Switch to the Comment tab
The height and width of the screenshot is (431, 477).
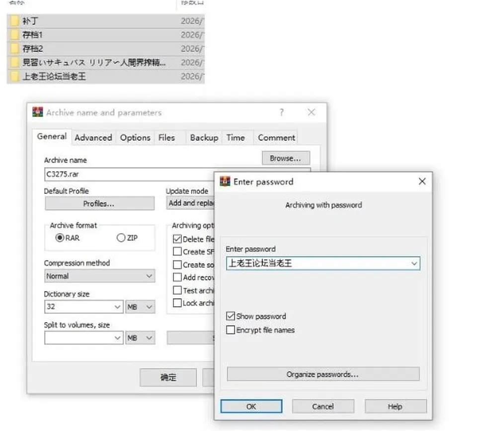point(276,138)
